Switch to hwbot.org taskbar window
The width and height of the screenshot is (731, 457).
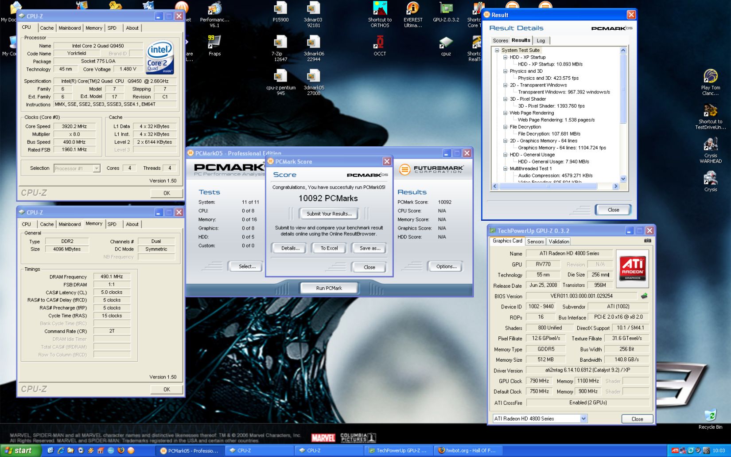pyautogui.click(x=467, y=450)
